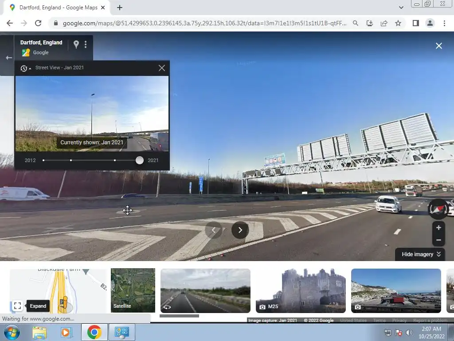Close the time-travel panel
The image size is (454, 341).
(162, 68)
